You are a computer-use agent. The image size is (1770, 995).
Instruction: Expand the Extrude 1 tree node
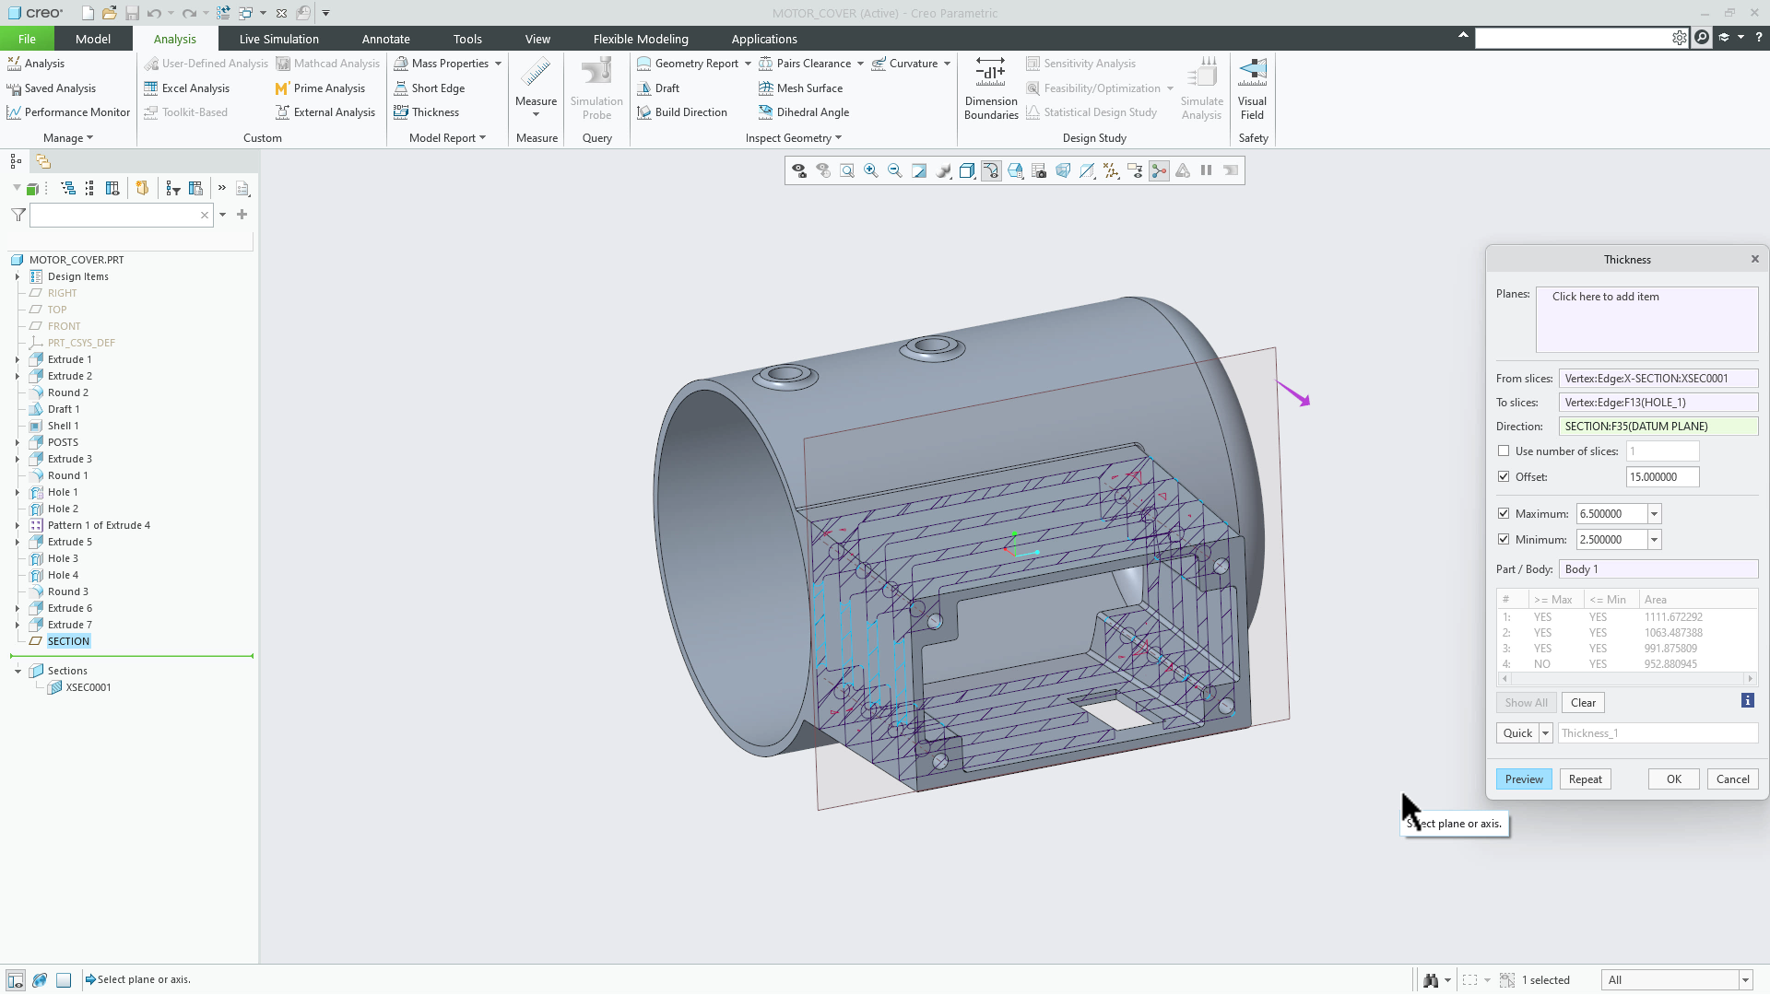click(x=16, y=359)
